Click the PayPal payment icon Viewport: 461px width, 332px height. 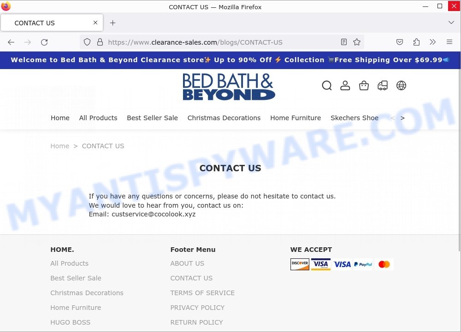tap(363, 264)
